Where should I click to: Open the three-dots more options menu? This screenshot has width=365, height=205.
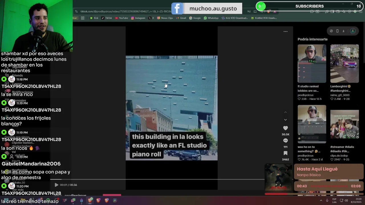pyautogui.click(x=285, y=32)
